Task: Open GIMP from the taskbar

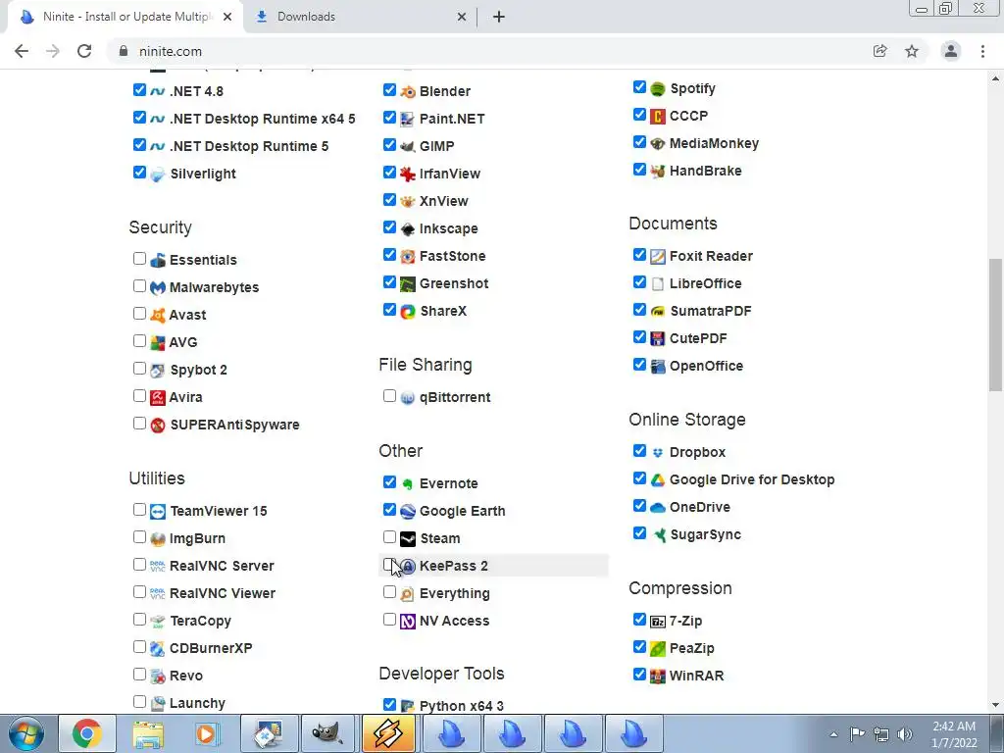Action: tap(327, 733)
